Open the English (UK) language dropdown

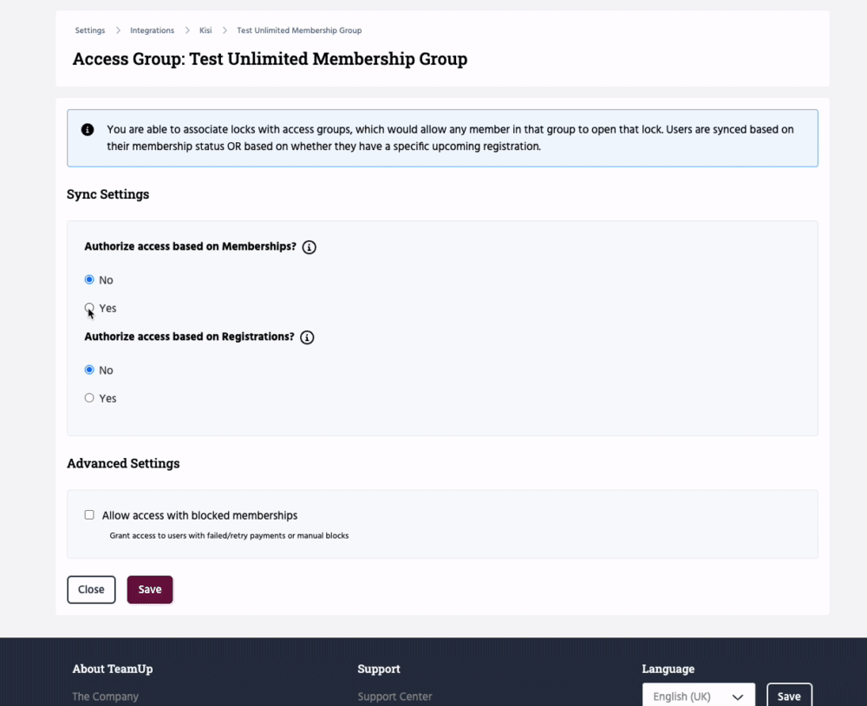pyautogui.click(x=698, y=696)
